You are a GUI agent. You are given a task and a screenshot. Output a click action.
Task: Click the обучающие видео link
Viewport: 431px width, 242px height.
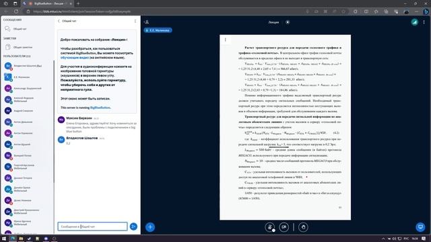point(75,58)
